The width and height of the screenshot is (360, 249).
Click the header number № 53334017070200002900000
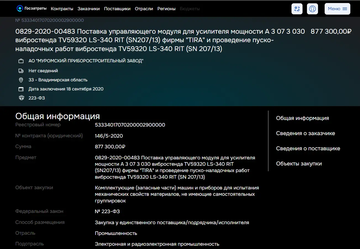pos(50,20)
